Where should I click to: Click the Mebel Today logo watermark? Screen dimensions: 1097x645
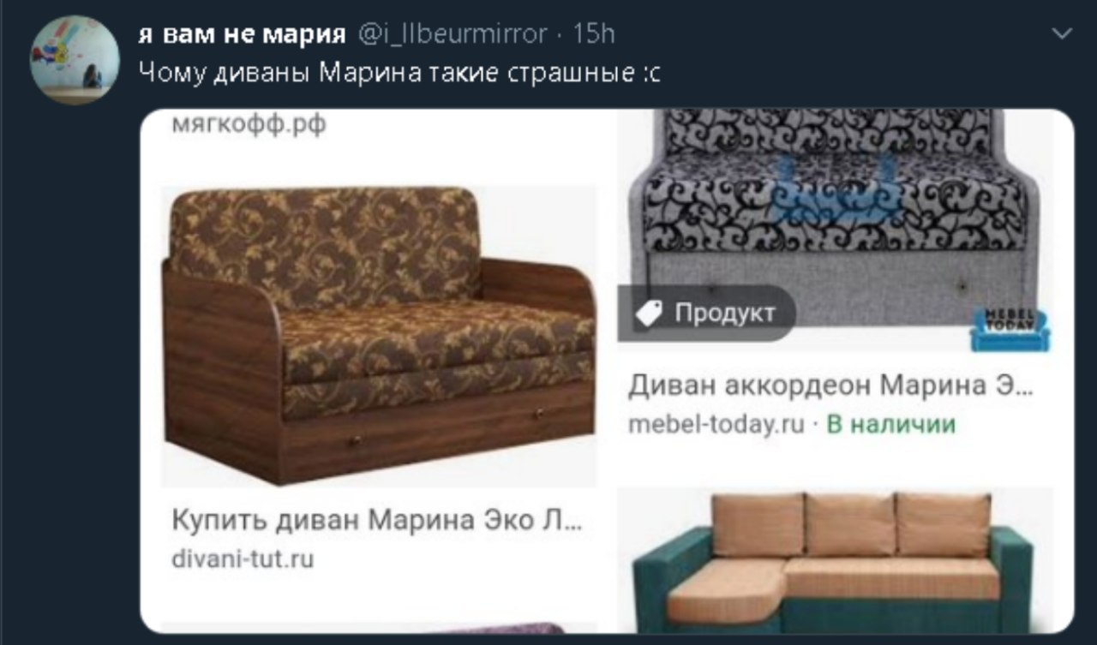click(x=1010, y=329)
